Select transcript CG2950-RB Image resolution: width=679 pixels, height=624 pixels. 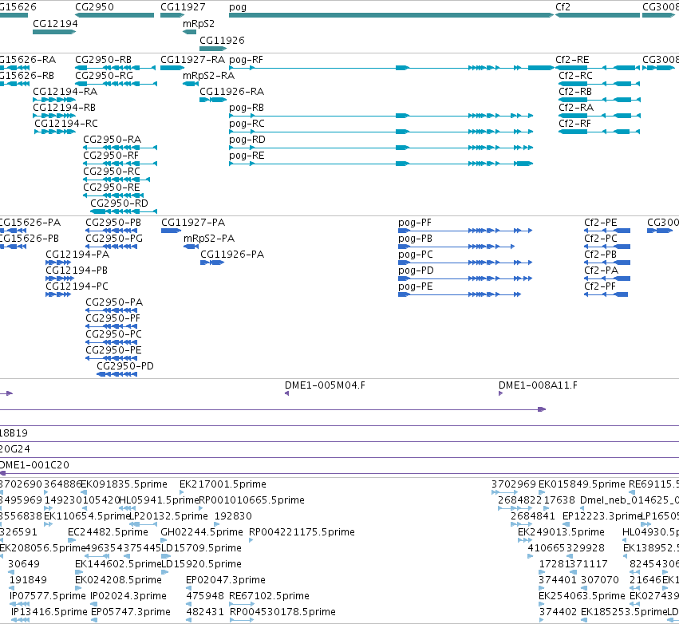pos(115,68)
